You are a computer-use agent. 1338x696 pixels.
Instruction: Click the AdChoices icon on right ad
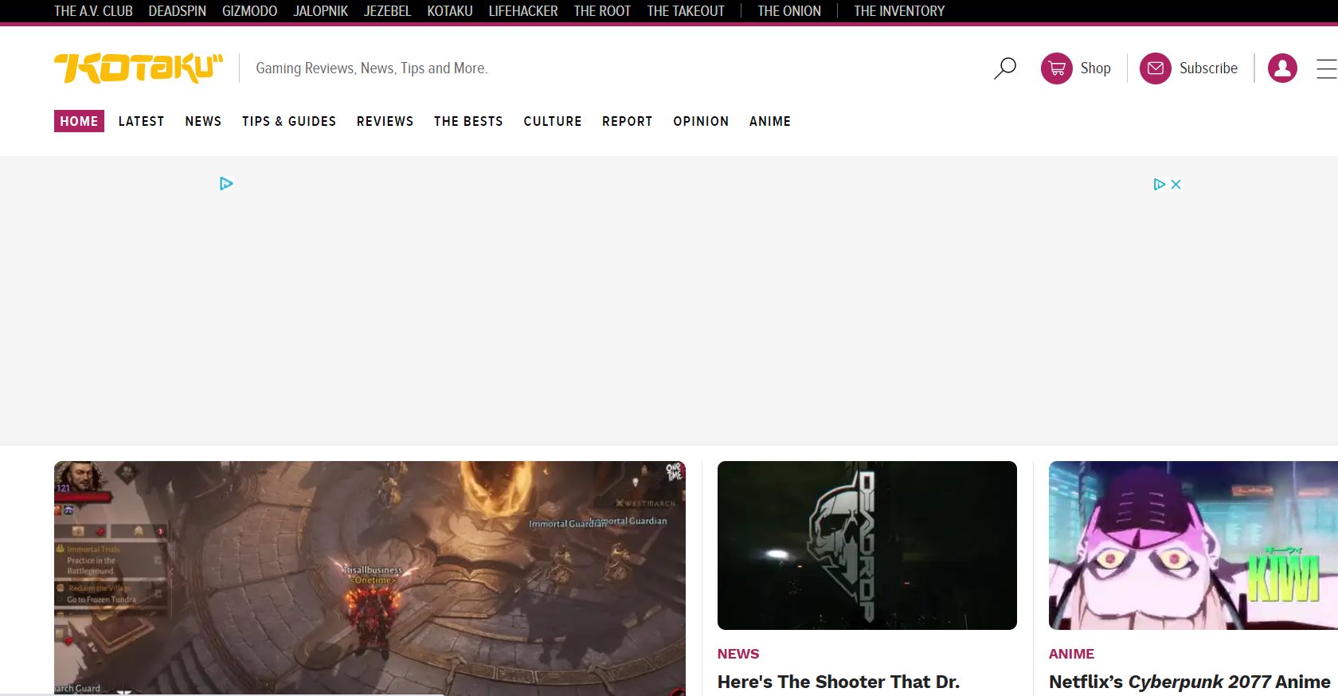1160,184
